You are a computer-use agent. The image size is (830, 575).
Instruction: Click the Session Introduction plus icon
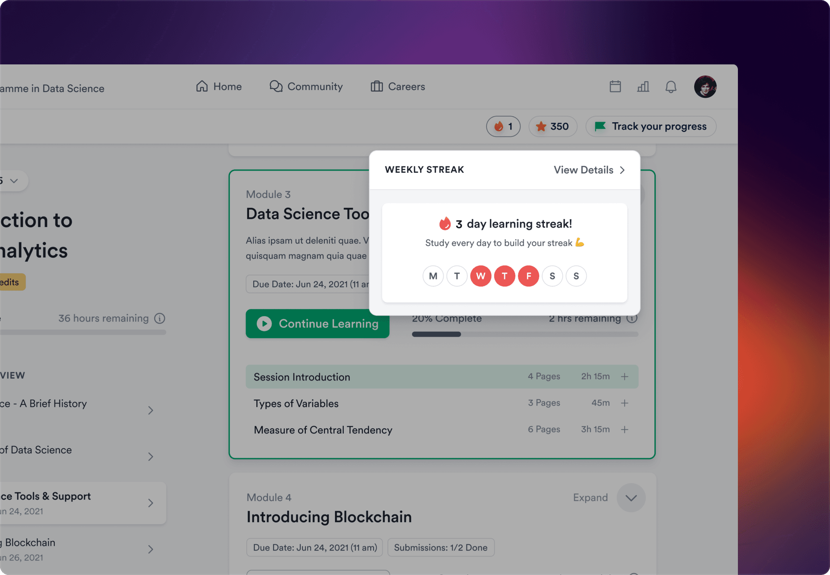click(x=625, y=377)
